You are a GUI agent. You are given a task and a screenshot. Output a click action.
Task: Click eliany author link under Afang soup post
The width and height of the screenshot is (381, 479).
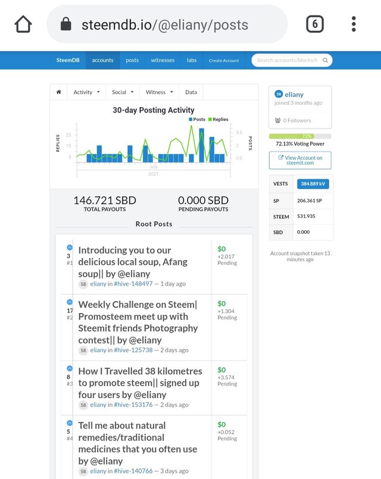(x=98, y=284)
